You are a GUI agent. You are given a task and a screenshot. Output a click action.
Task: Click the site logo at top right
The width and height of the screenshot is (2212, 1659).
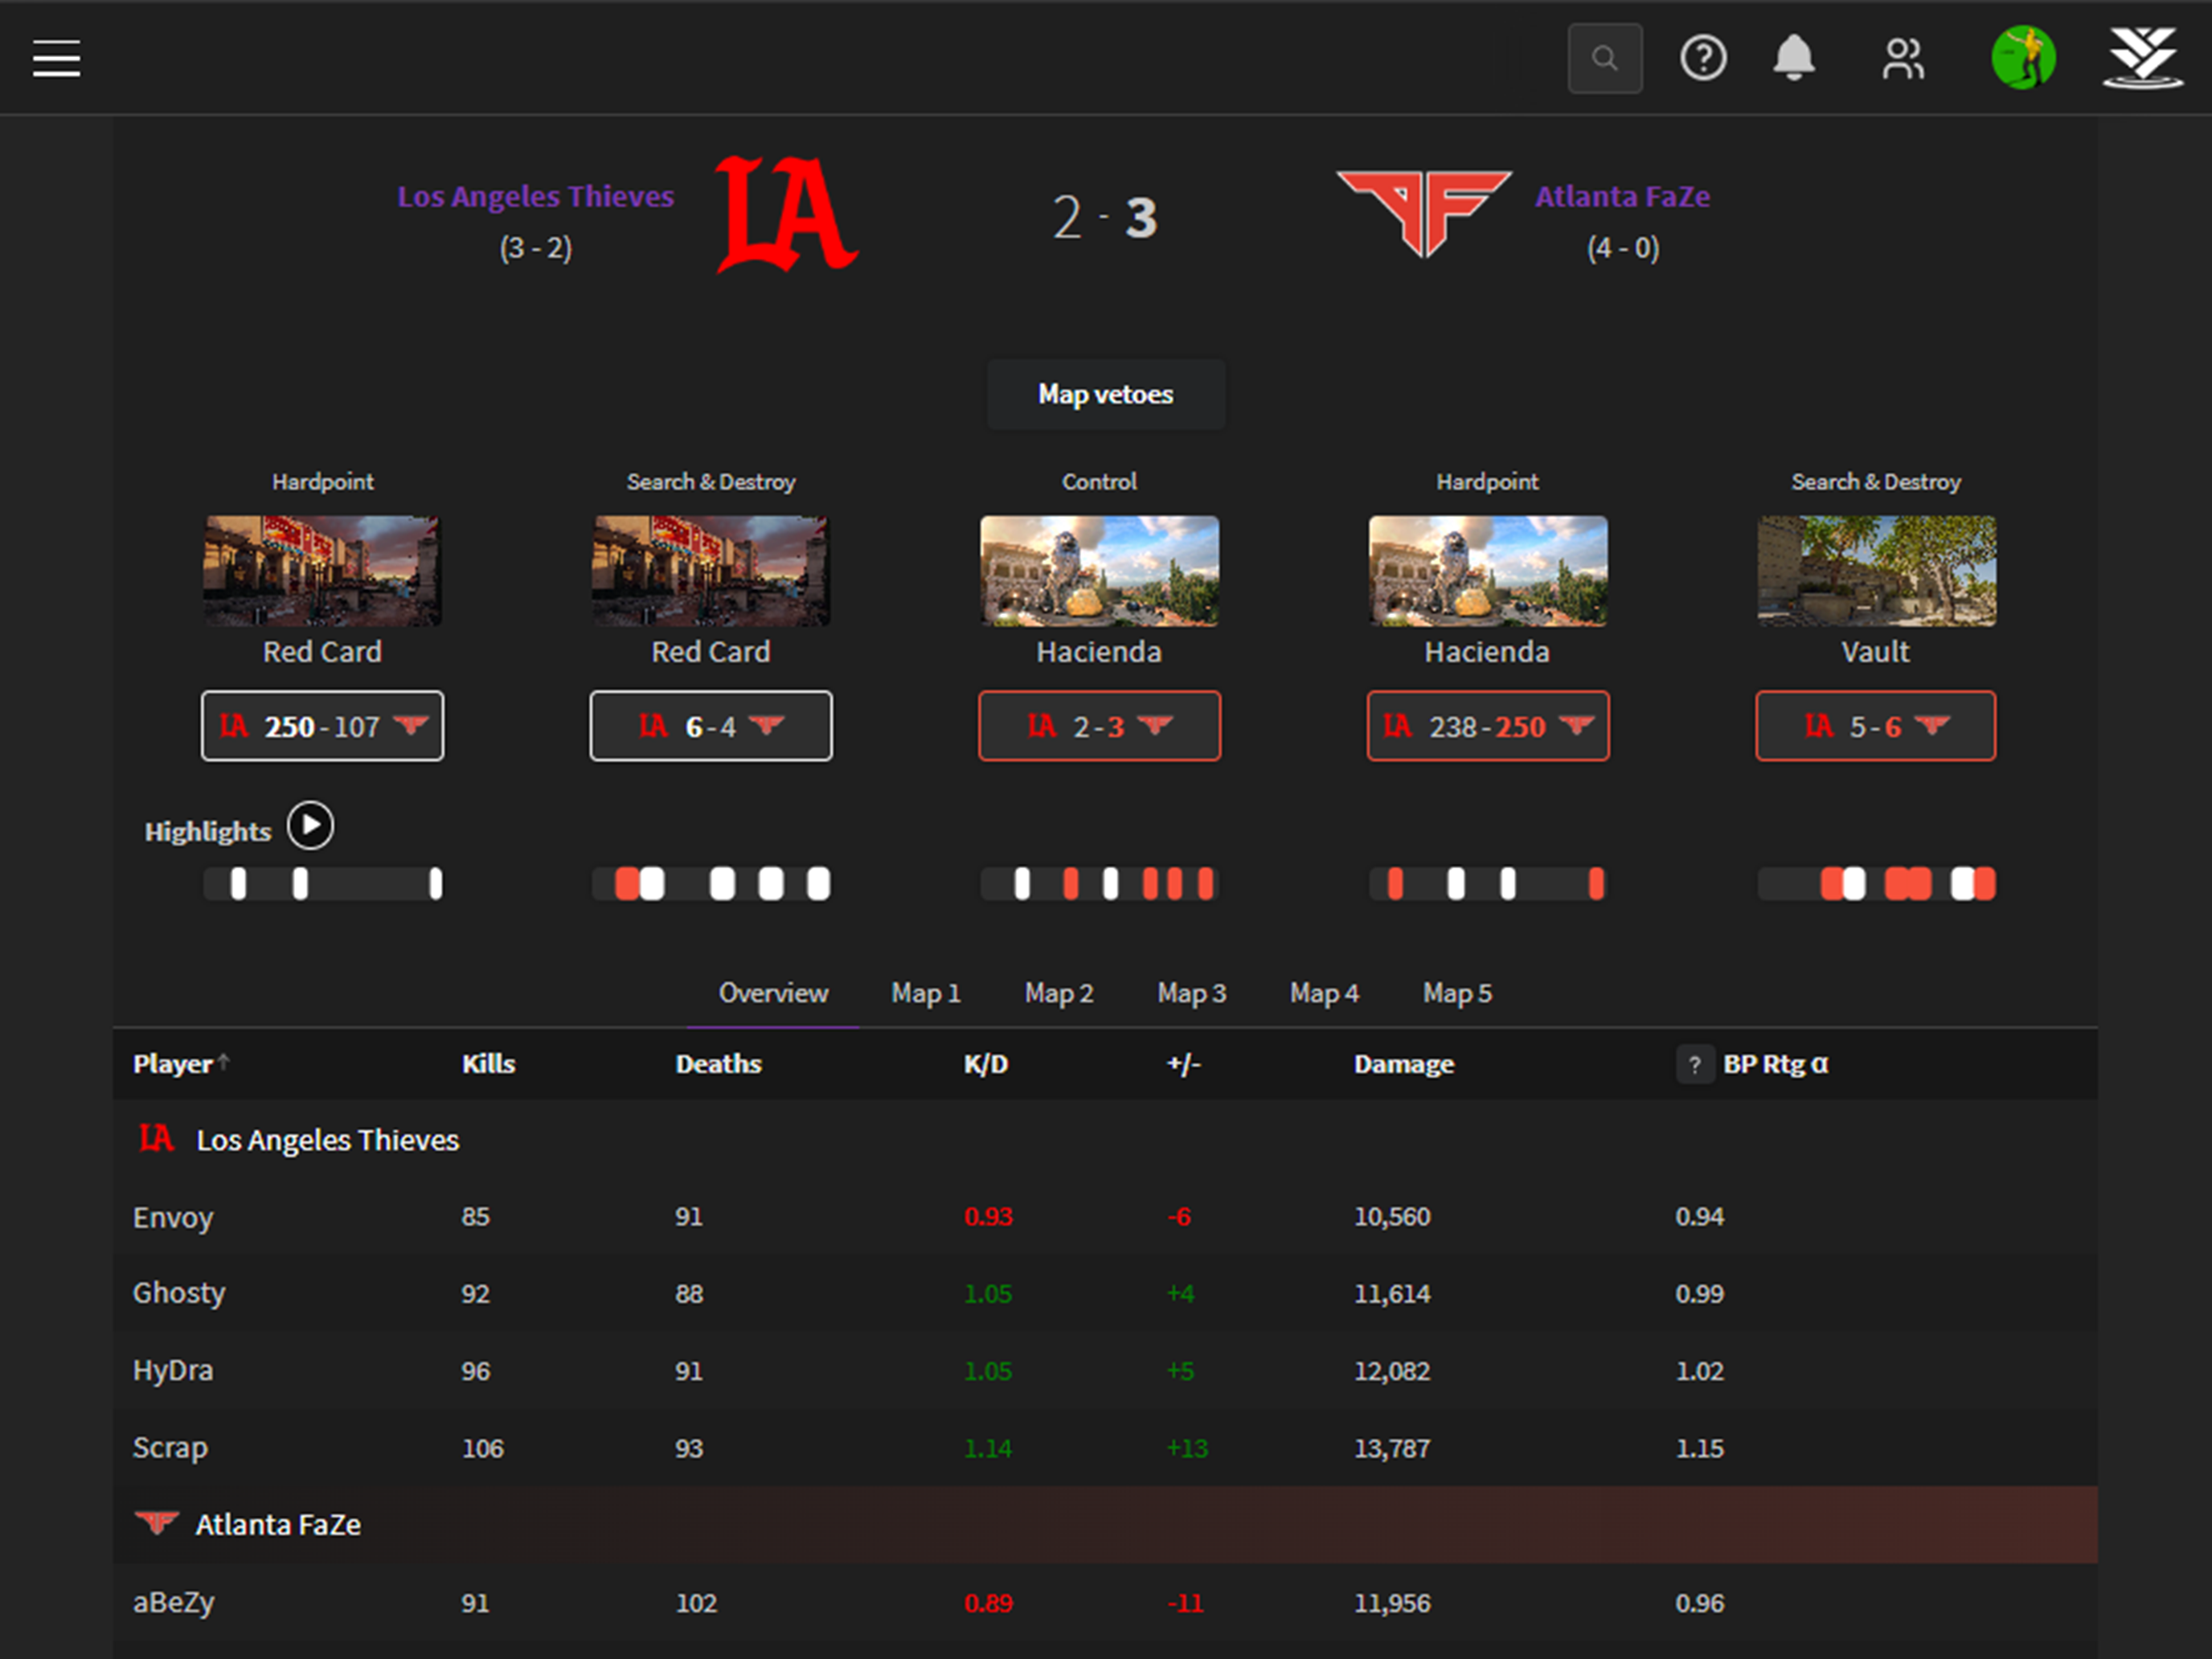point(2142,58)
